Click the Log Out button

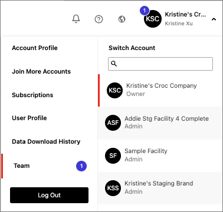pyautogui.click(x=49, y=195)
